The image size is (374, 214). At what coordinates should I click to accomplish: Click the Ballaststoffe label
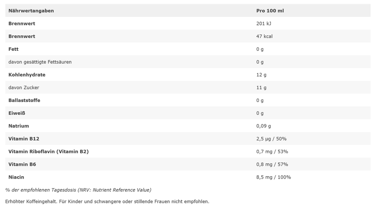click(24, 101)
